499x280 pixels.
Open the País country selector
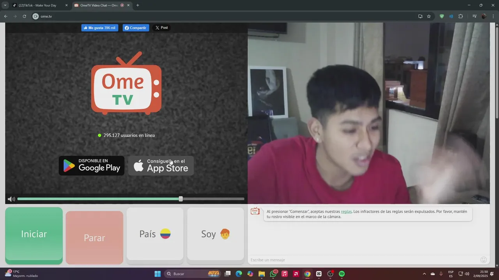coord(155,234)
